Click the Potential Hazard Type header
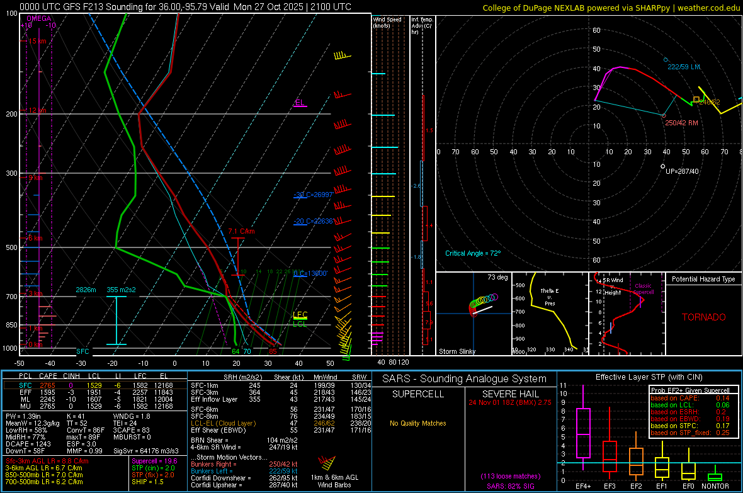This screenshot has height=493, width=743. click(703, 279)
